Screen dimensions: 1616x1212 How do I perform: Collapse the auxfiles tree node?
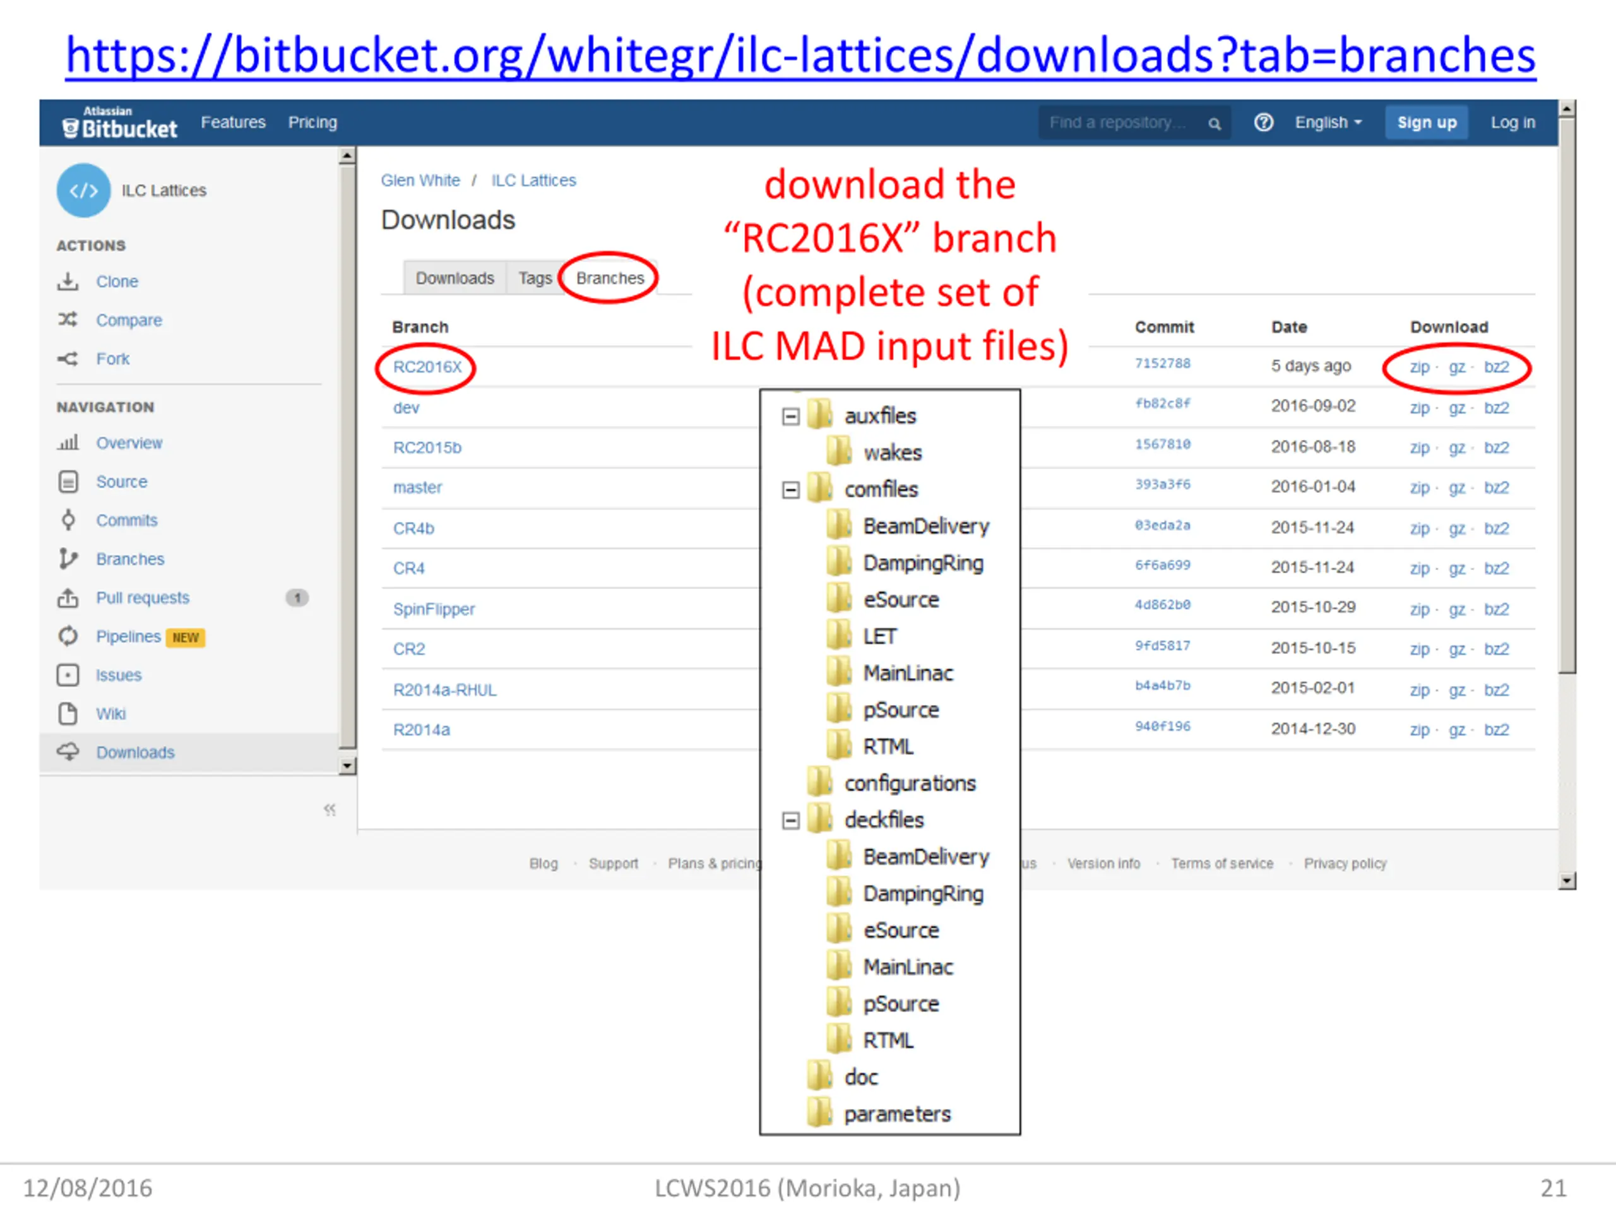point(790,417)
